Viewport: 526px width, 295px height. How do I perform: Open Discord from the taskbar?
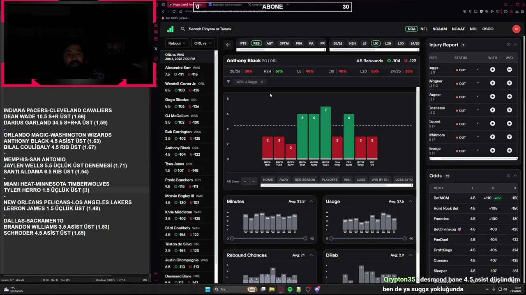click(317, 289)
